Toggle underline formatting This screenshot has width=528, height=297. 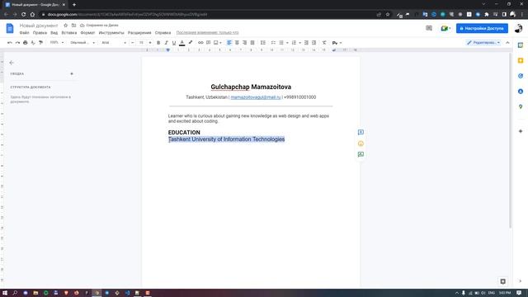point(174,43)
